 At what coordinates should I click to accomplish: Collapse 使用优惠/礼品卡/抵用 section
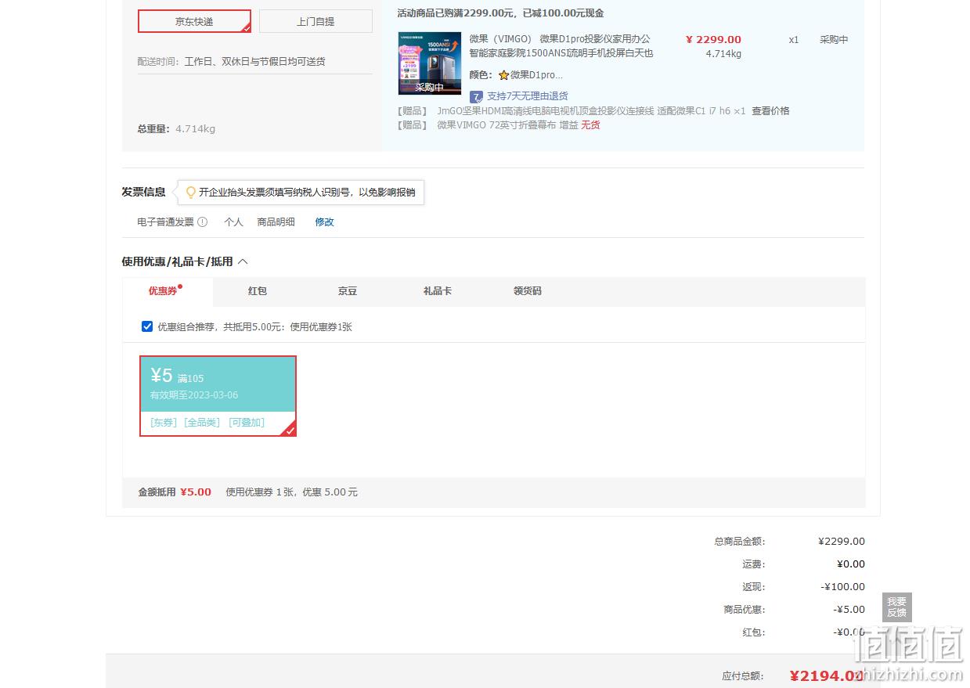pos(243,261)
